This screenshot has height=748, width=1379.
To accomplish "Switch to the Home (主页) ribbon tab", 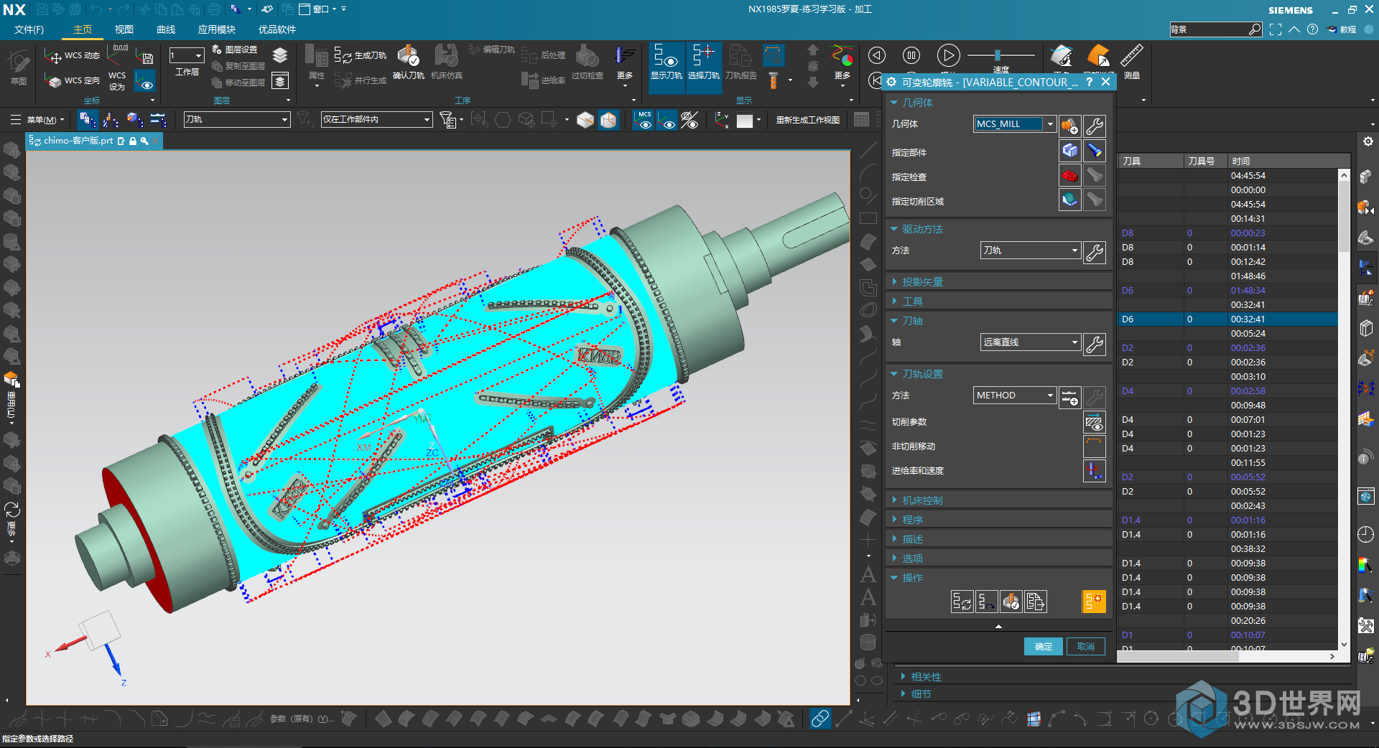I will pos(83,29).
